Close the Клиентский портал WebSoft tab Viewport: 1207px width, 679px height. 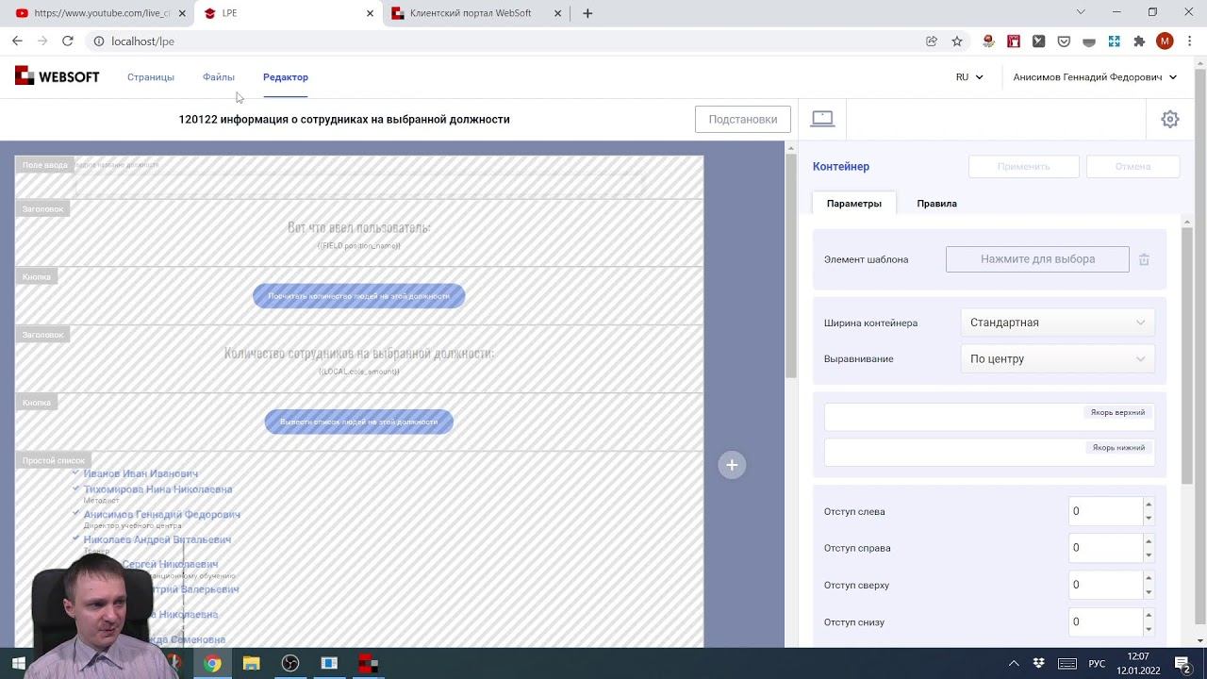pyautogui.click(x=558, y=13)
